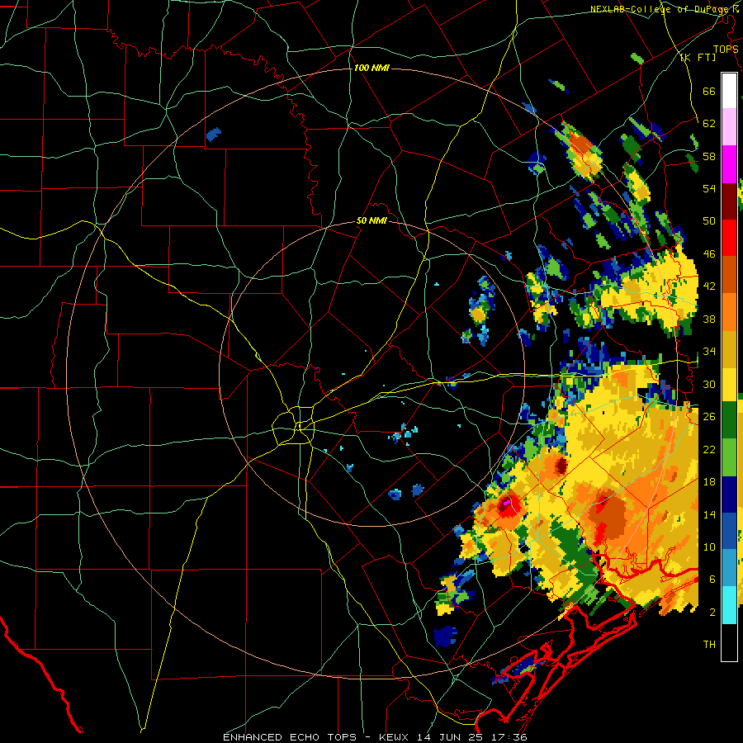This screenshot has height=743, width=743.
Task: Click the white swatch in the tops legend
Action: pyautogui.click(x=729, y=91)
